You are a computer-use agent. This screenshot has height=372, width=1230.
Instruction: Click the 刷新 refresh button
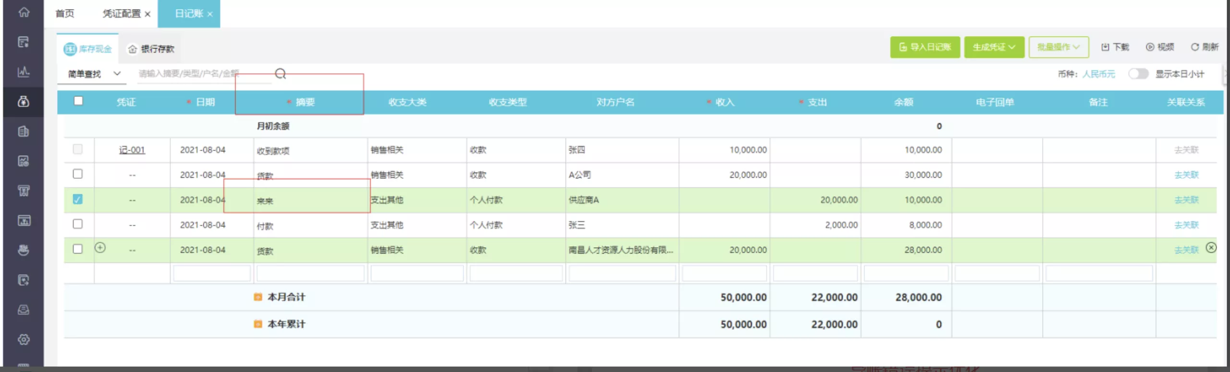coord(1205,47)
